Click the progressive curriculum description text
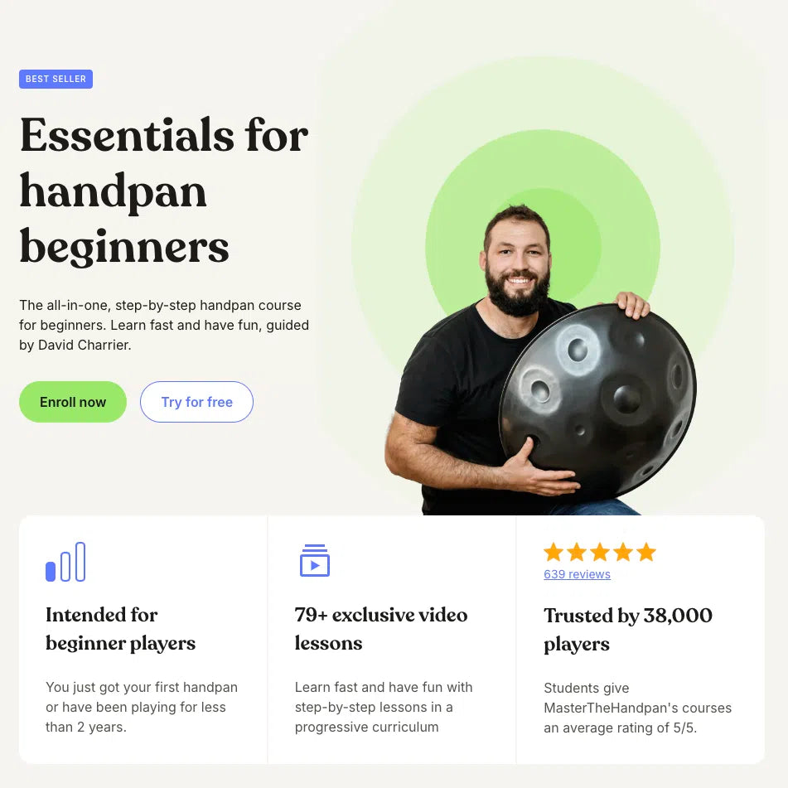The image size is (788, 788). coord(384,707)
